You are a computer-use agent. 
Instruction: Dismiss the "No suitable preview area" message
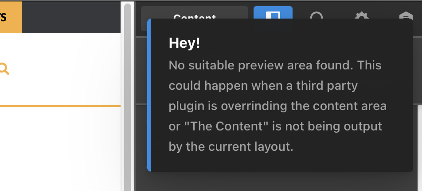click(x=280, y=95)
